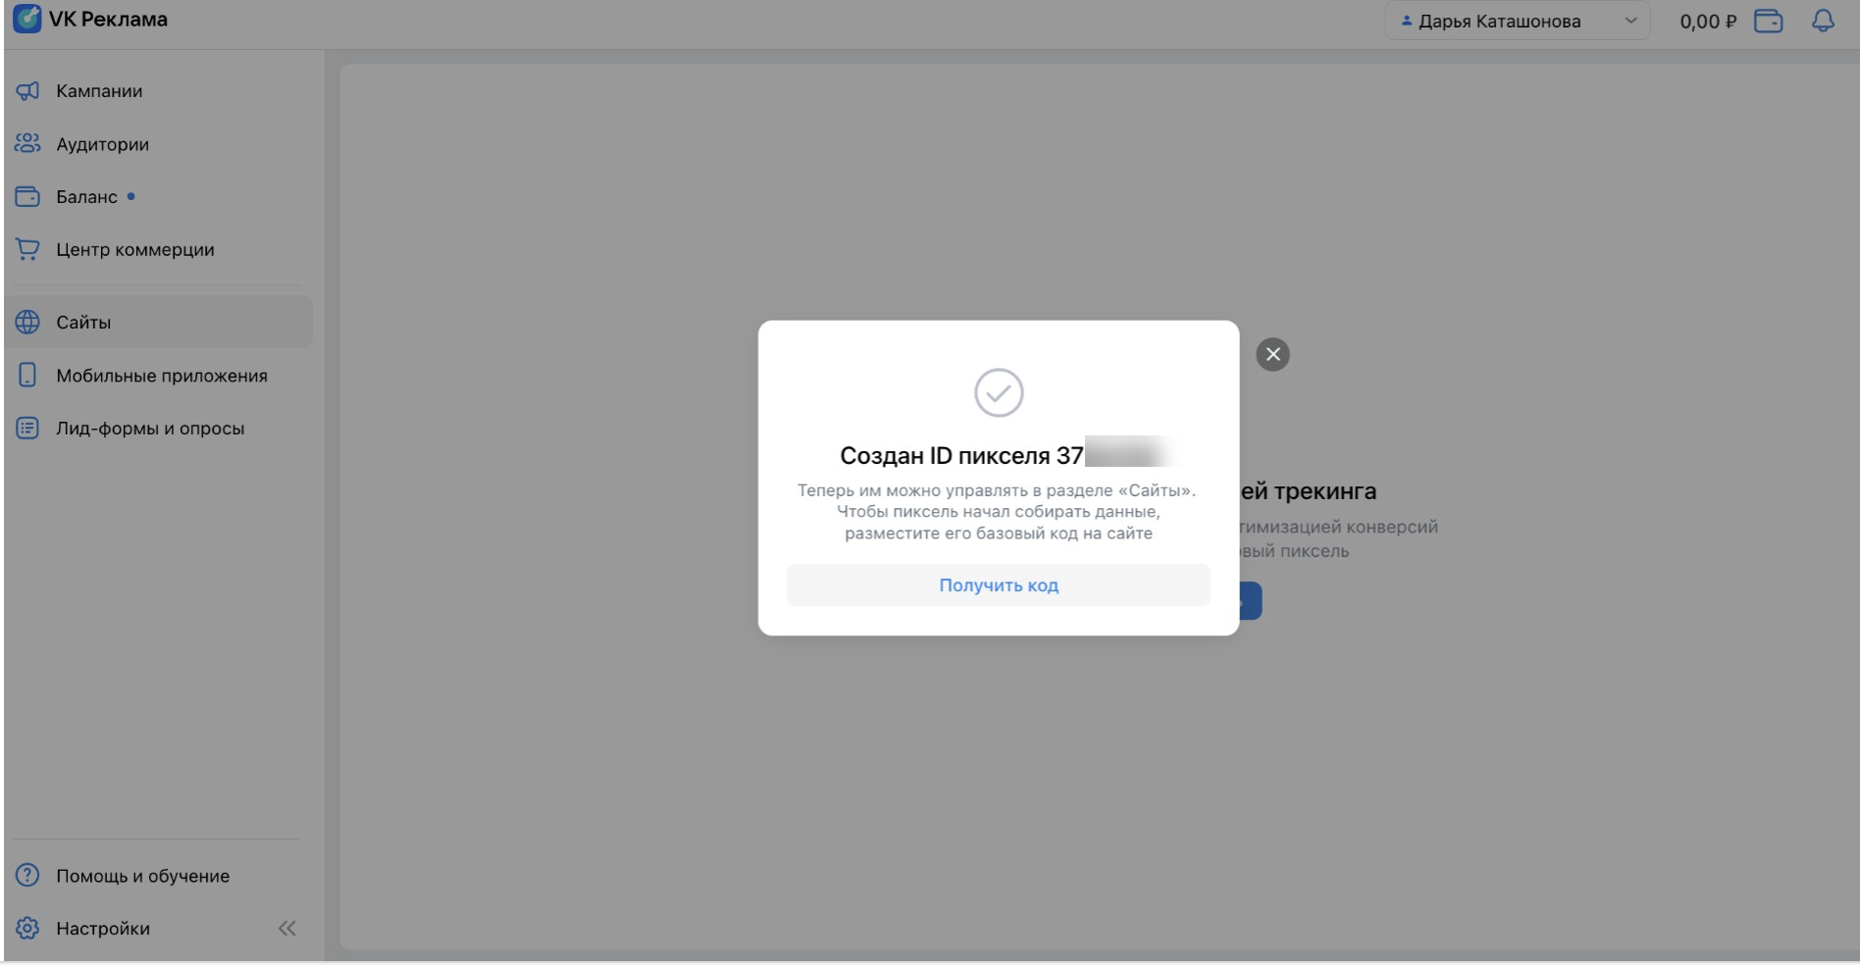Expand the account dropdown chevron
1860x965 pixels.
(x=1630, y=21)
